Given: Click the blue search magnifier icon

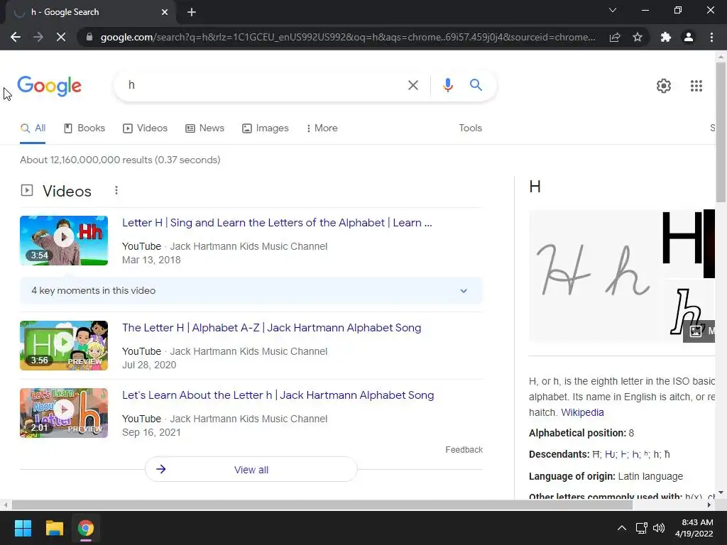Looking at the screenshot, I should (x=476, y=85).
